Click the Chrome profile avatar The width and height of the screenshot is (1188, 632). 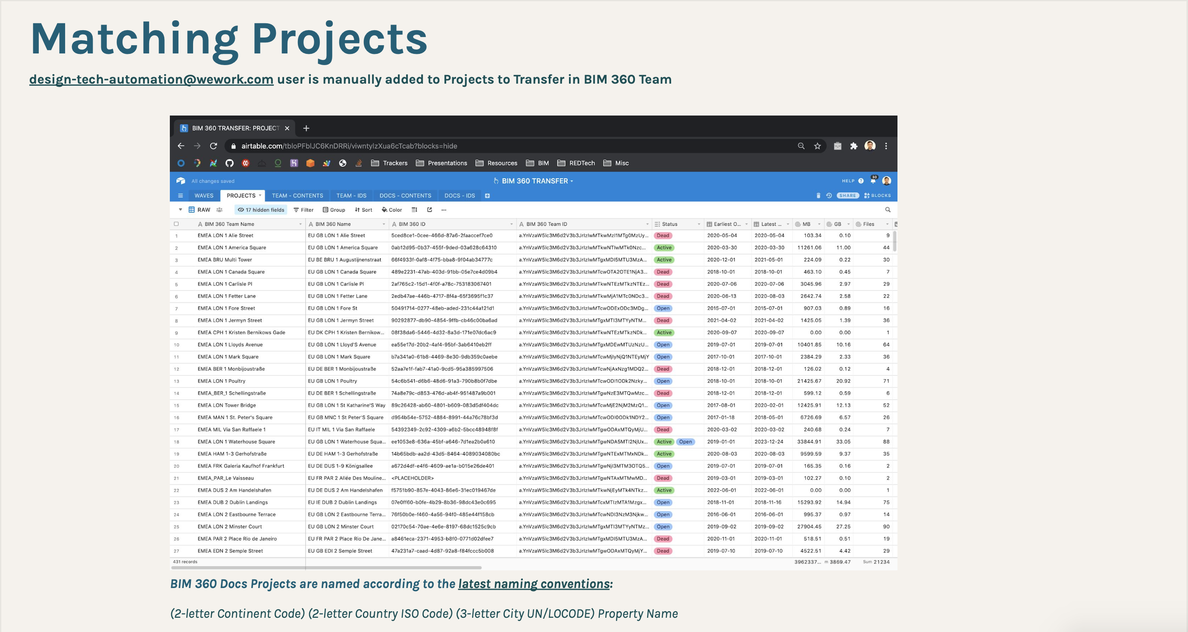pos(870,146)
